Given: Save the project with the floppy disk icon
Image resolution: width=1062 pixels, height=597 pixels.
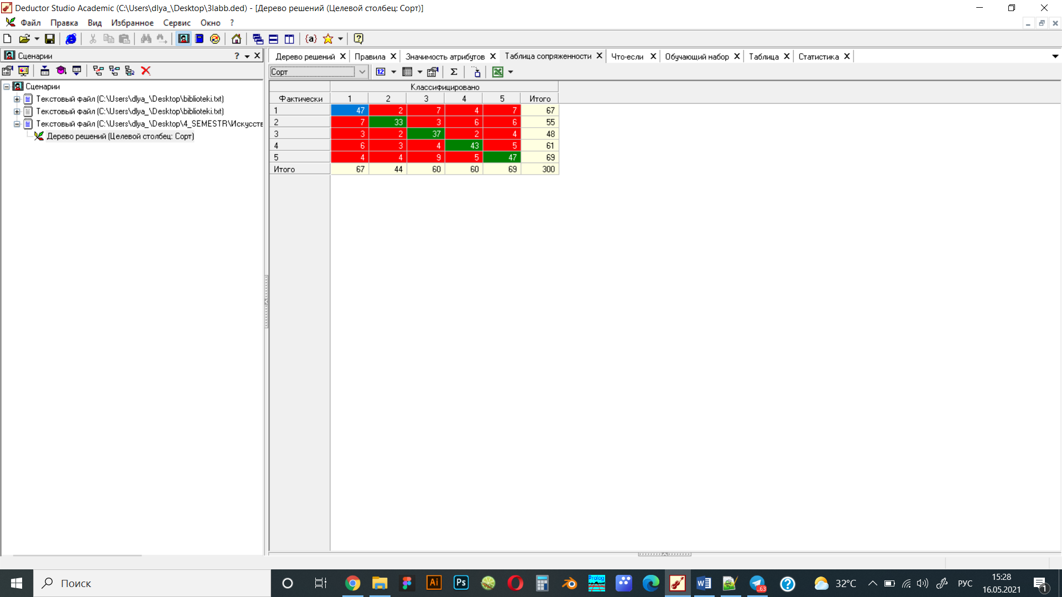Looking at the screenshot, I should [x=50, y=39].
